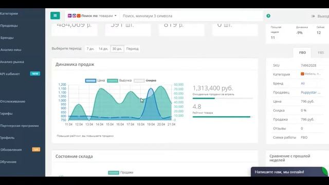Viewport: 329px width, 185px height.
Task: Open Анализ ниш in sidebar
Action: 11,50
